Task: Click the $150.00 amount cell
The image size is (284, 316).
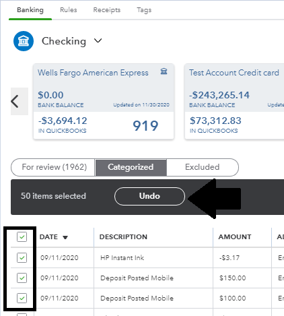Action: point(233,278)
